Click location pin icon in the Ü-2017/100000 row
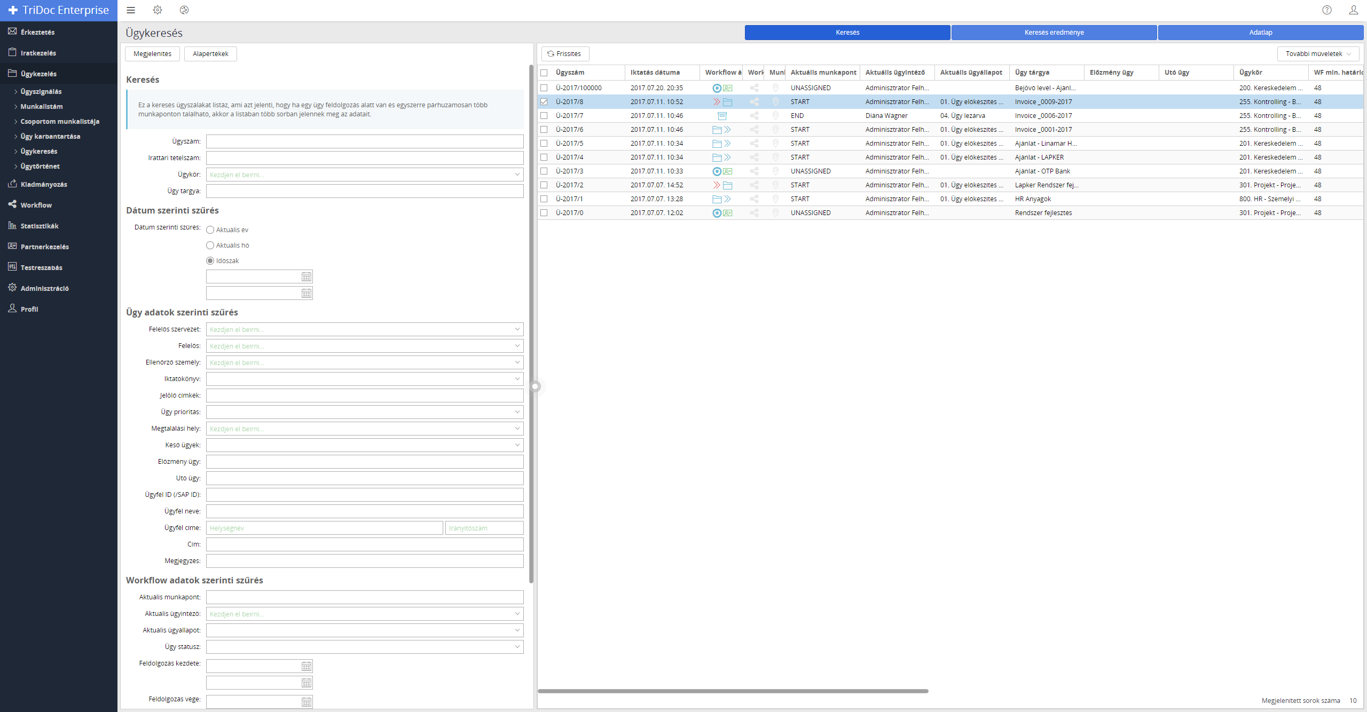Screen dimensions: 1367x712 tap(775, 88)
